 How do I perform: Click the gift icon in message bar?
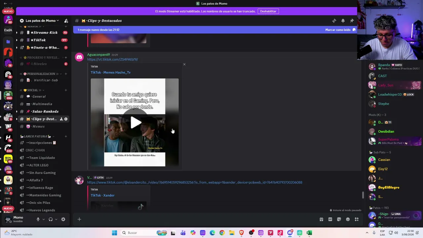321,219
